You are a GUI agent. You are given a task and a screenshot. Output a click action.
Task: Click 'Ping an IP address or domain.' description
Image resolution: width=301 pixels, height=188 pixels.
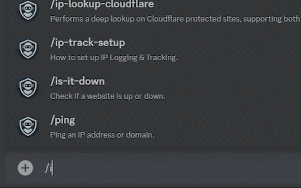point(102,135)
